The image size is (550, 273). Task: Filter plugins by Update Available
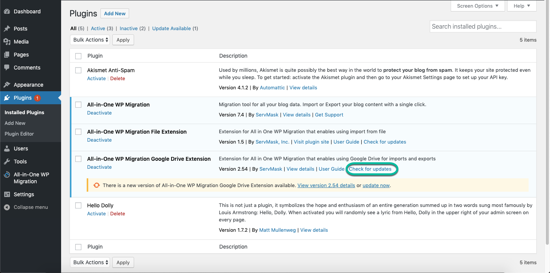click(x=171, y=28)
